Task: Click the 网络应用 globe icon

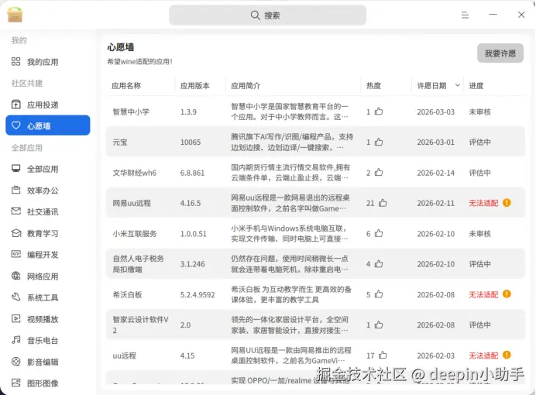Action: click(x=16, y=276)
